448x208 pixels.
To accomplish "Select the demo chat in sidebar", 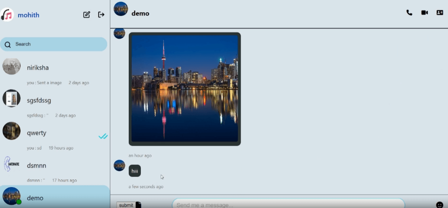I will [x=54, y=197].
